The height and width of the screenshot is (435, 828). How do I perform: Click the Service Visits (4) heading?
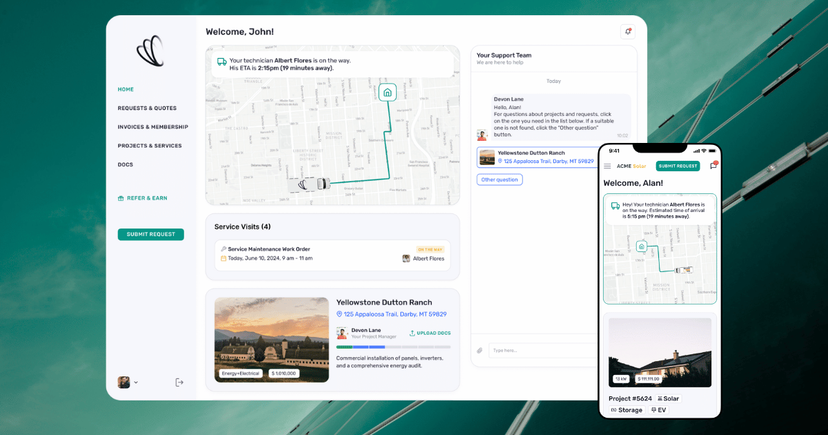pos(242,226)
